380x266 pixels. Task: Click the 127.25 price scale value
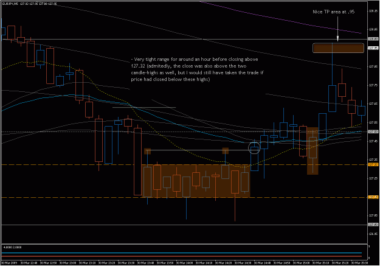tap(373, 178)
